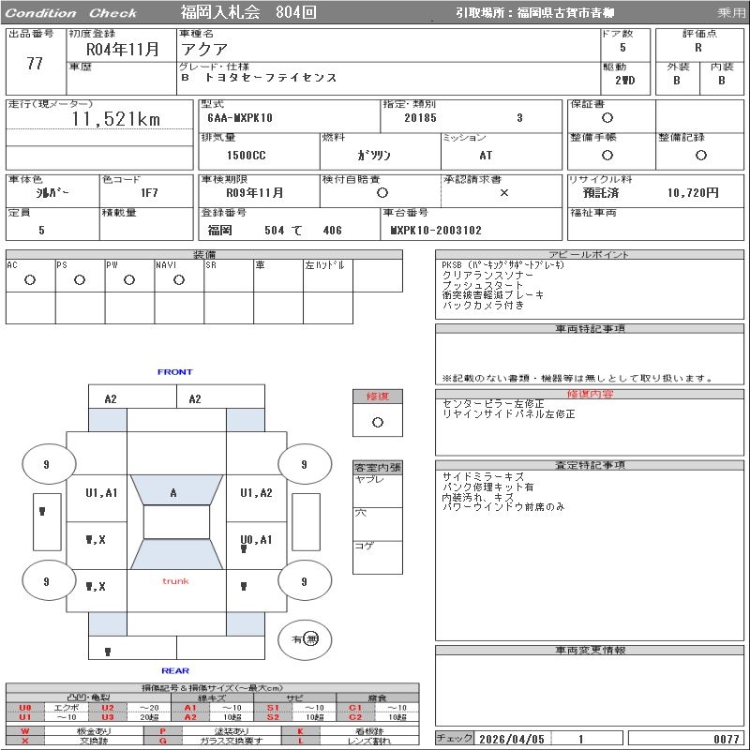
Task: Select the 保証書 warranty circle mark
Action: pos(607,118)
